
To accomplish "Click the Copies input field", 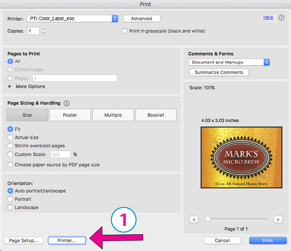I will pyautogui.click(x=33, y=31).
